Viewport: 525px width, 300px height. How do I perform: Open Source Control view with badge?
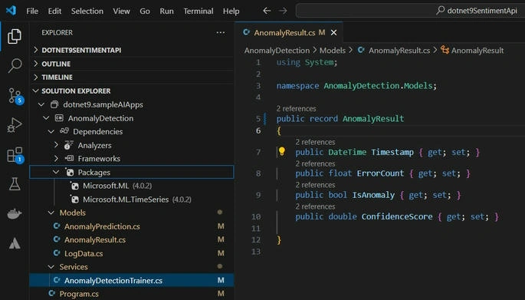tap(15, 96)
